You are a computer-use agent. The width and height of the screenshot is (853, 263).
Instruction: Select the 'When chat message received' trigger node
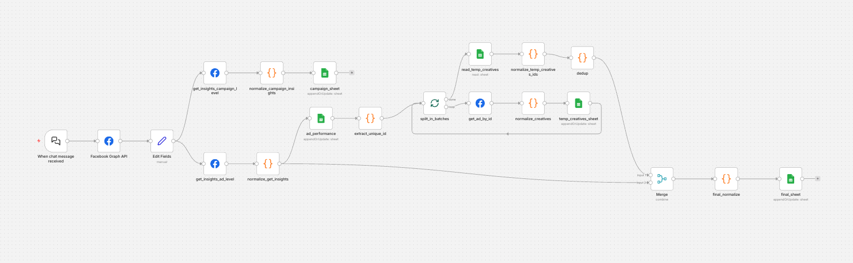point(56,141)
